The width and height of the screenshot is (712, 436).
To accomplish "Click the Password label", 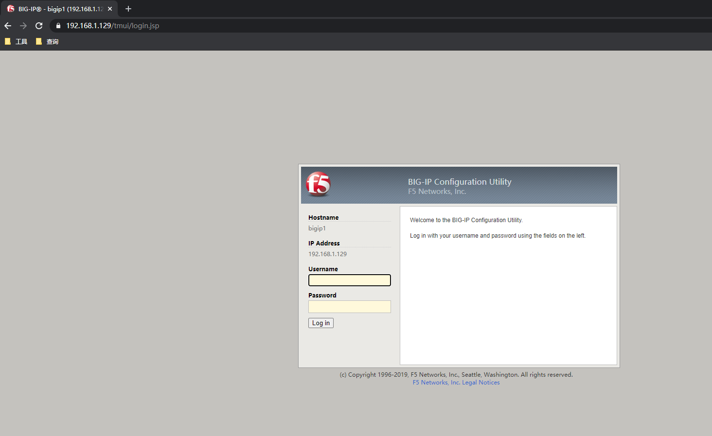I will point(322,296).
